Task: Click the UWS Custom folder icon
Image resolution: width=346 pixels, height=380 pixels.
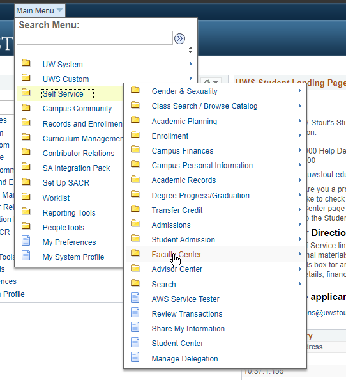Action: tap(26, 77)
